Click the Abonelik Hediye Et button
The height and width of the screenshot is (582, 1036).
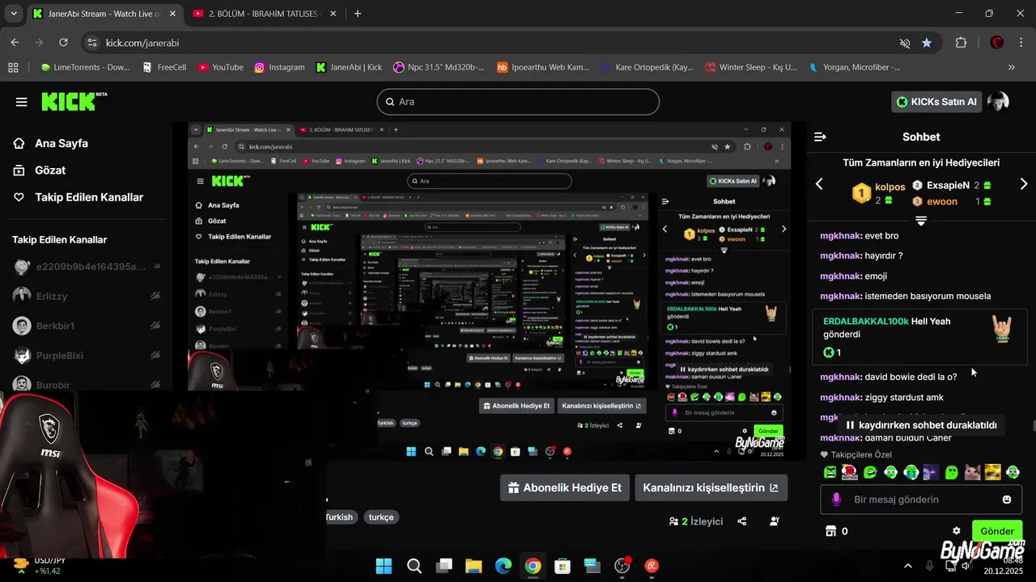point(565,487)
